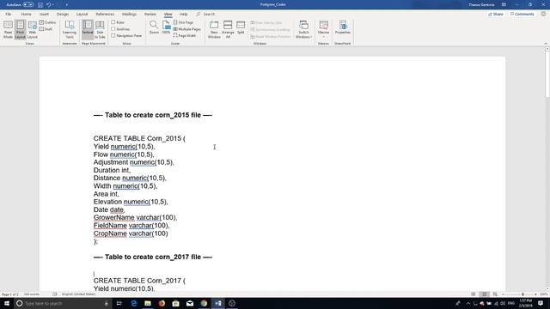The height and width of the screenshot is (309, 550).
Task: Choose Multiple Pages zoom
Action: (x=187, y=29)
